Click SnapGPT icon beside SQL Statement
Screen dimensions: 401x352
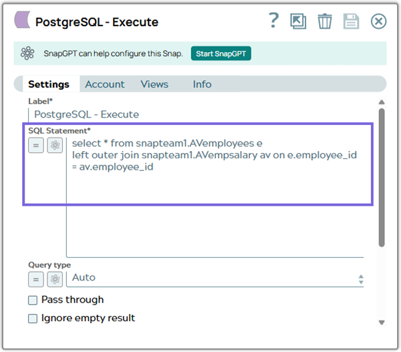55,145
